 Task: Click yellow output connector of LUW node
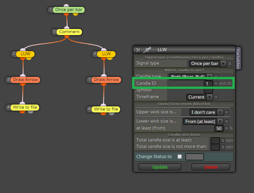pos(29,58)
